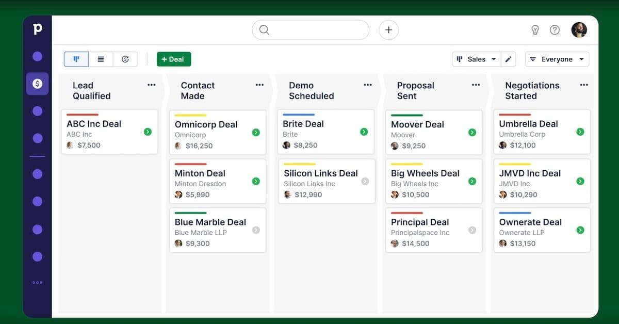
Task: Click the Principalspace Inc organization name
Action: (420, 233)
